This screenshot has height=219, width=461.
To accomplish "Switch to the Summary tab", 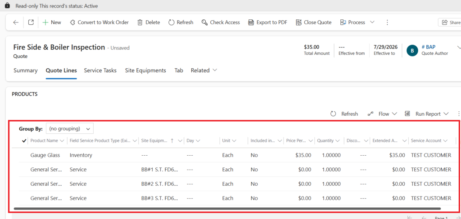I will [26, 70].
